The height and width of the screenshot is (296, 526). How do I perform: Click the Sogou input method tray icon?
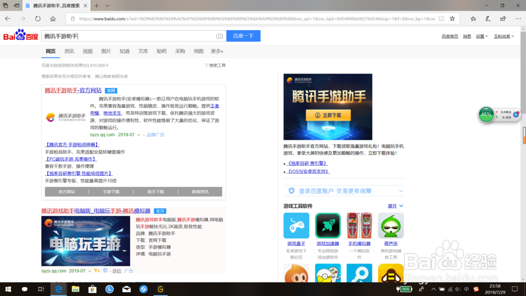coord(476,289)
